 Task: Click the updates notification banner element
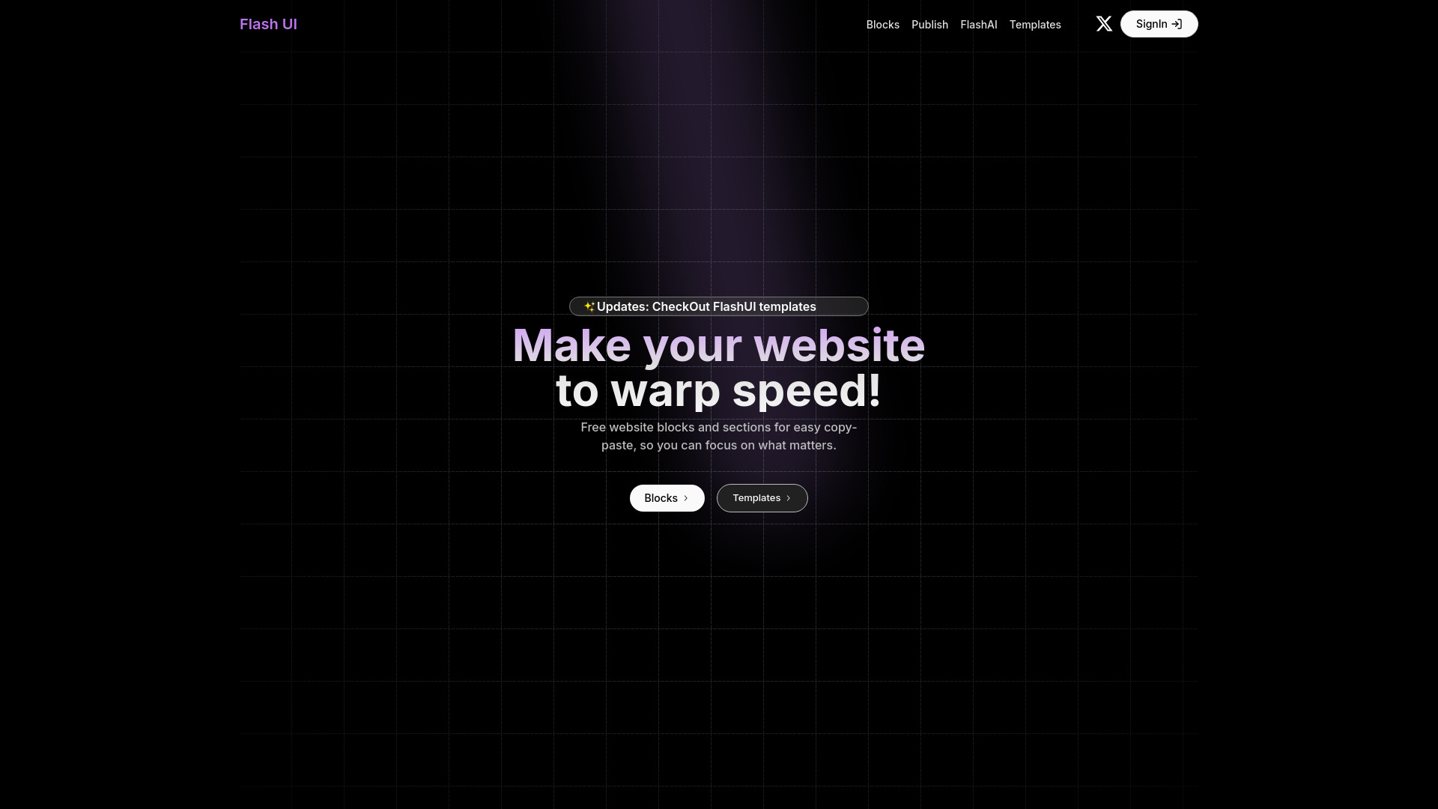click(x=718, y=306)
